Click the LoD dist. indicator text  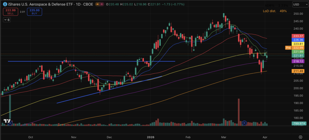pos(269,11)
